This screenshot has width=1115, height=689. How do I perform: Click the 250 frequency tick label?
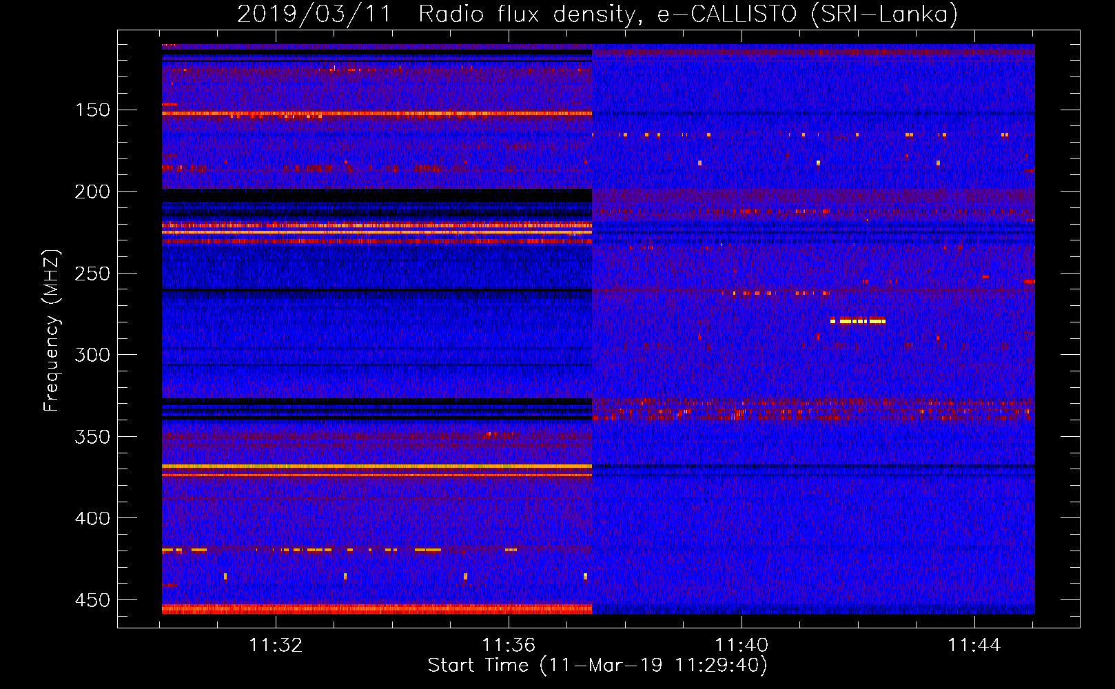[x=92, y=274]
